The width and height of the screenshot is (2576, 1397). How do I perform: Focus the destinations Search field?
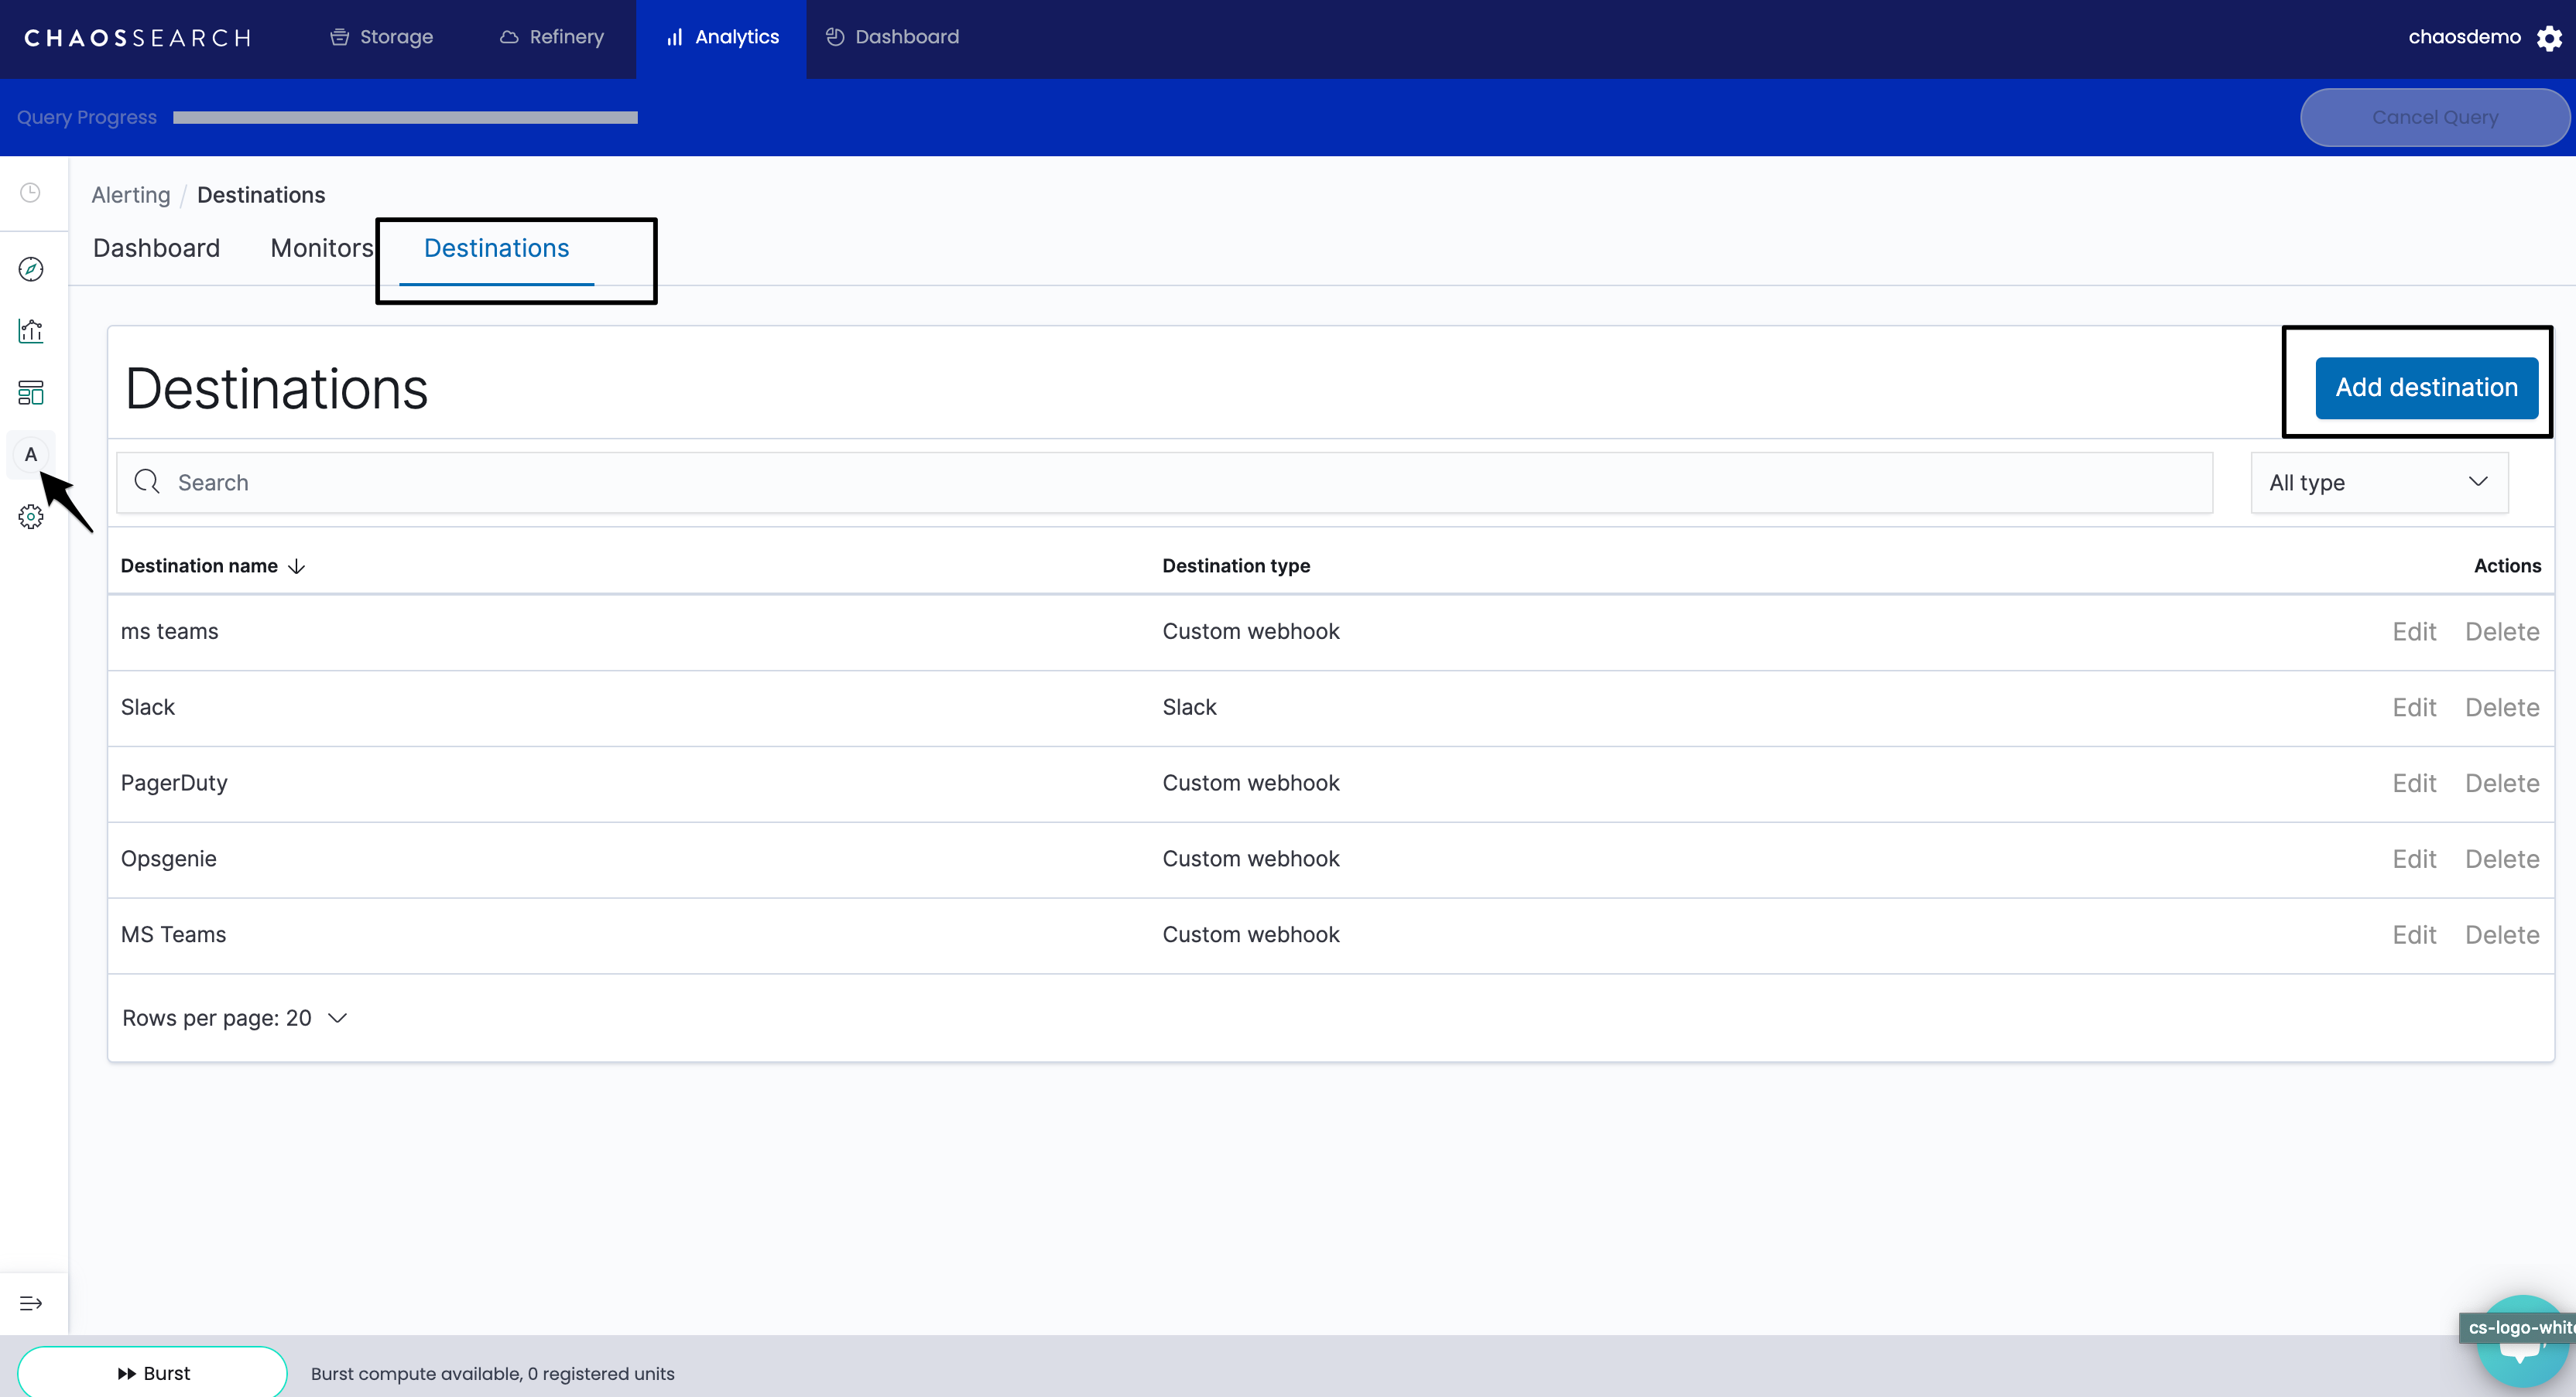(x=1164, y=483)
